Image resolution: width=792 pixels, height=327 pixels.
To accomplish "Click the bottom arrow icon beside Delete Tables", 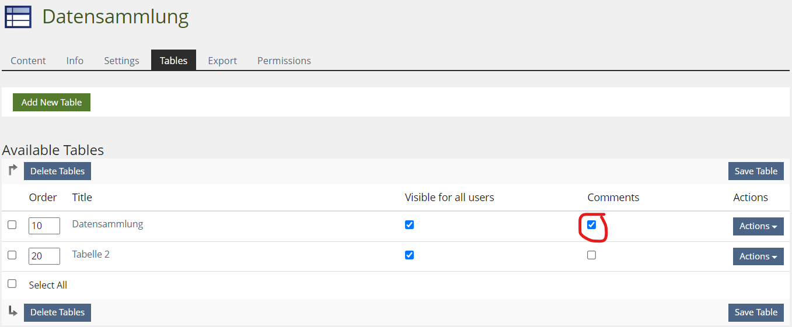I will pos(13,311).
